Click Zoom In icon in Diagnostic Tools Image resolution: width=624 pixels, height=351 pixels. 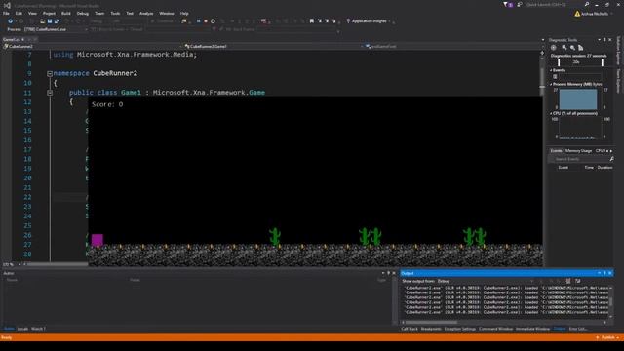(565, 48)
